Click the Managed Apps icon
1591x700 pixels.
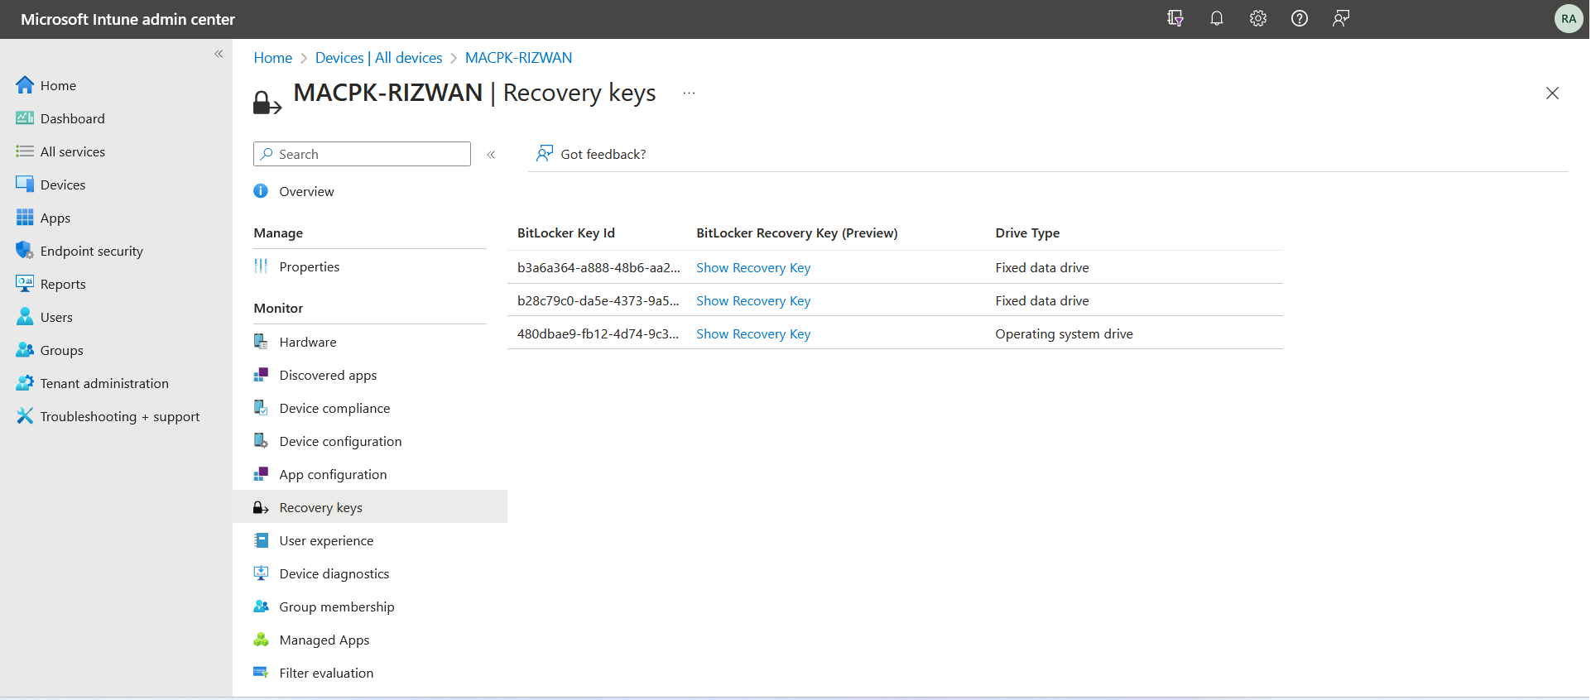(x=261, y=640)
